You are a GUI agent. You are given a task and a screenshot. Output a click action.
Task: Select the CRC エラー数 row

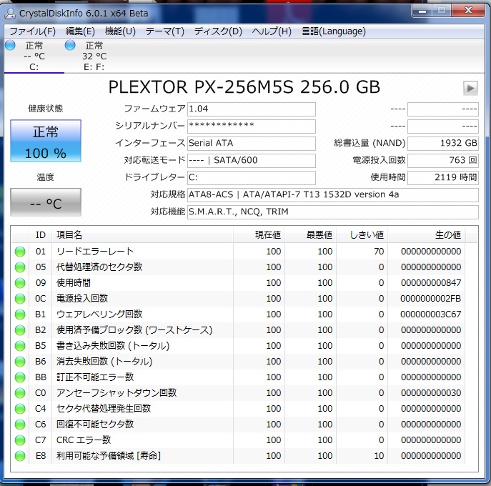238,440
